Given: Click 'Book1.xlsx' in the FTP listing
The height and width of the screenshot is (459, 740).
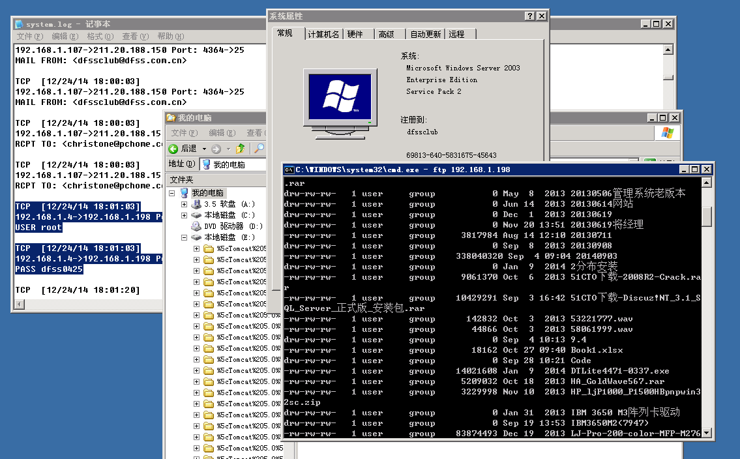Looking at the screenshot, I should tap(597, 350).
